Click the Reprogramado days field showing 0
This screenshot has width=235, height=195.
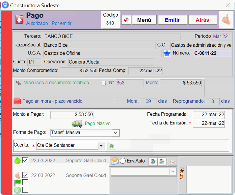[x=213, y=102]
